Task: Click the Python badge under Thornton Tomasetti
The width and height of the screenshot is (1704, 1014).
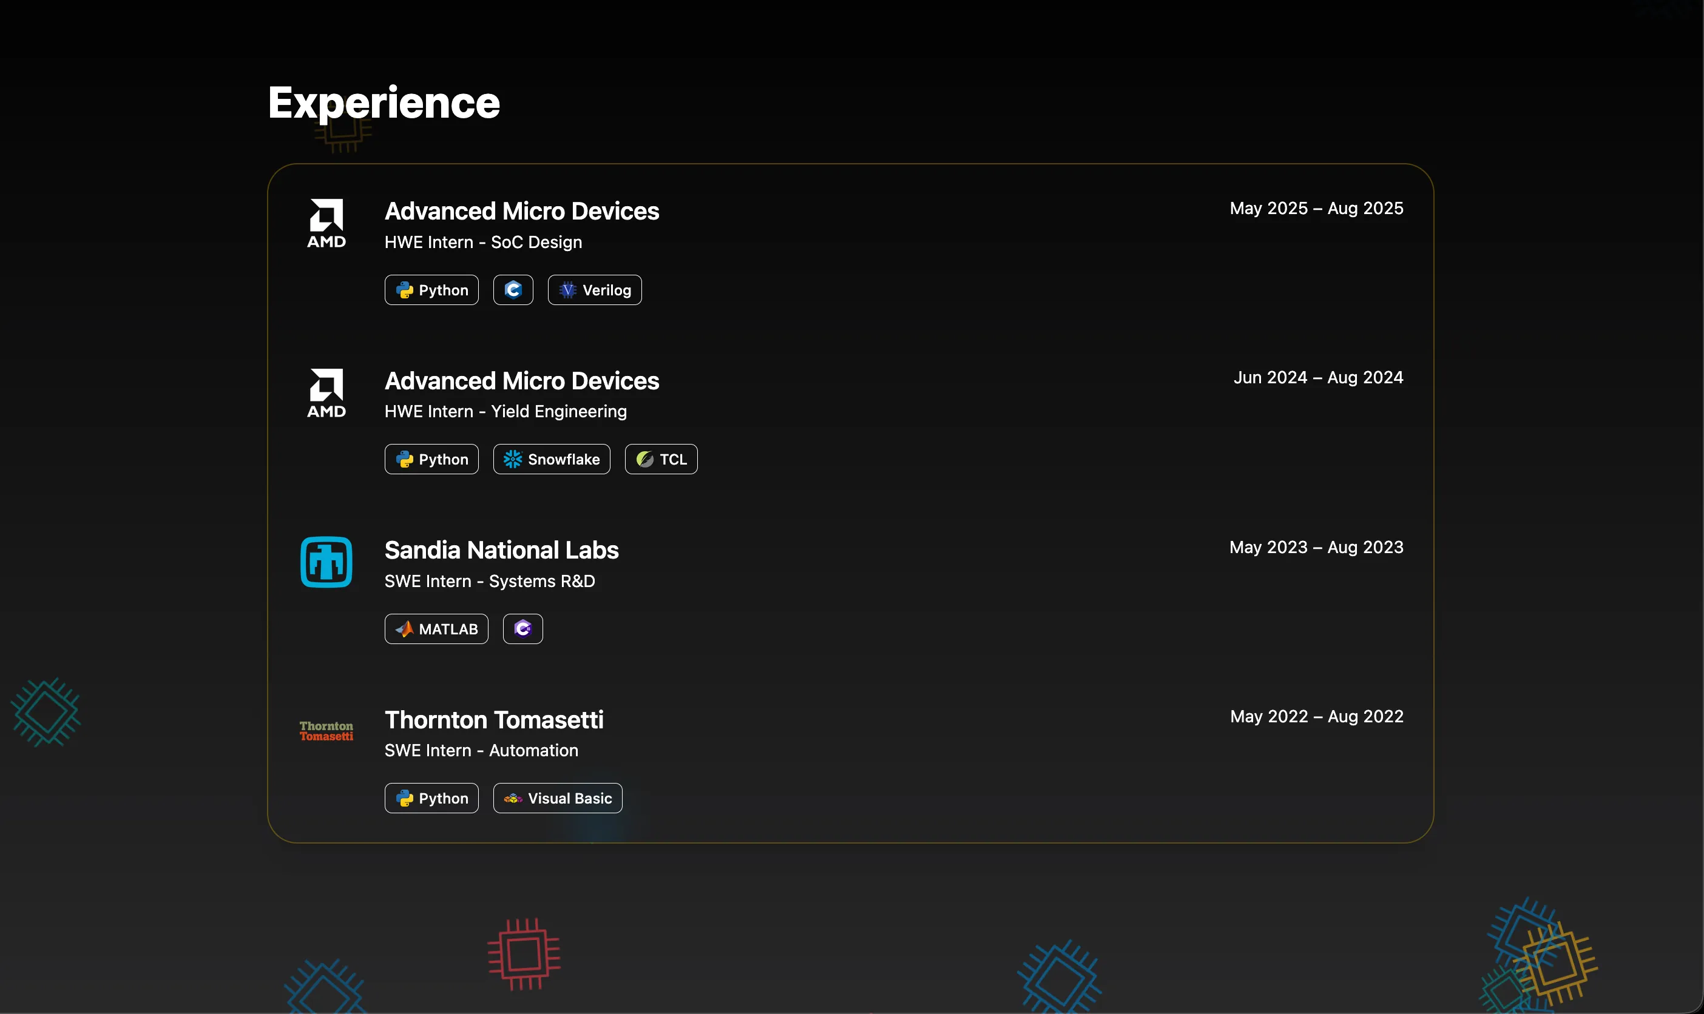Action: (431, 797)
